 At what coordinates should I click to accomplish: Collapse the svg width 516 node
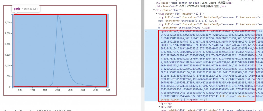coord(157,14)
